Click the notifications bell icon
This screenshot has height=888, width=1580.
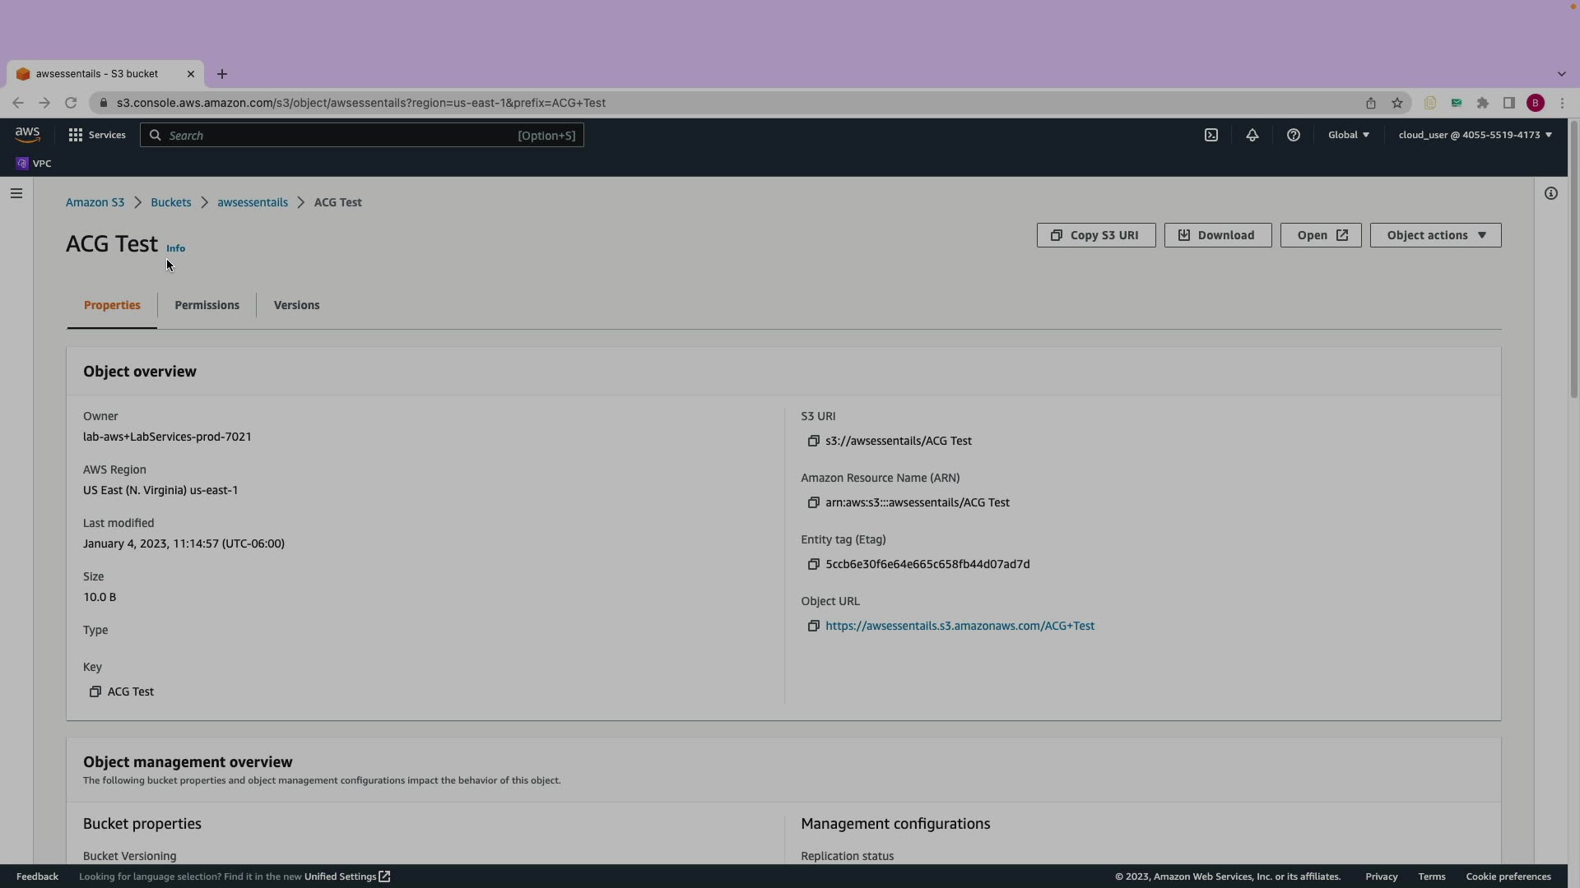click(1252, 135)
